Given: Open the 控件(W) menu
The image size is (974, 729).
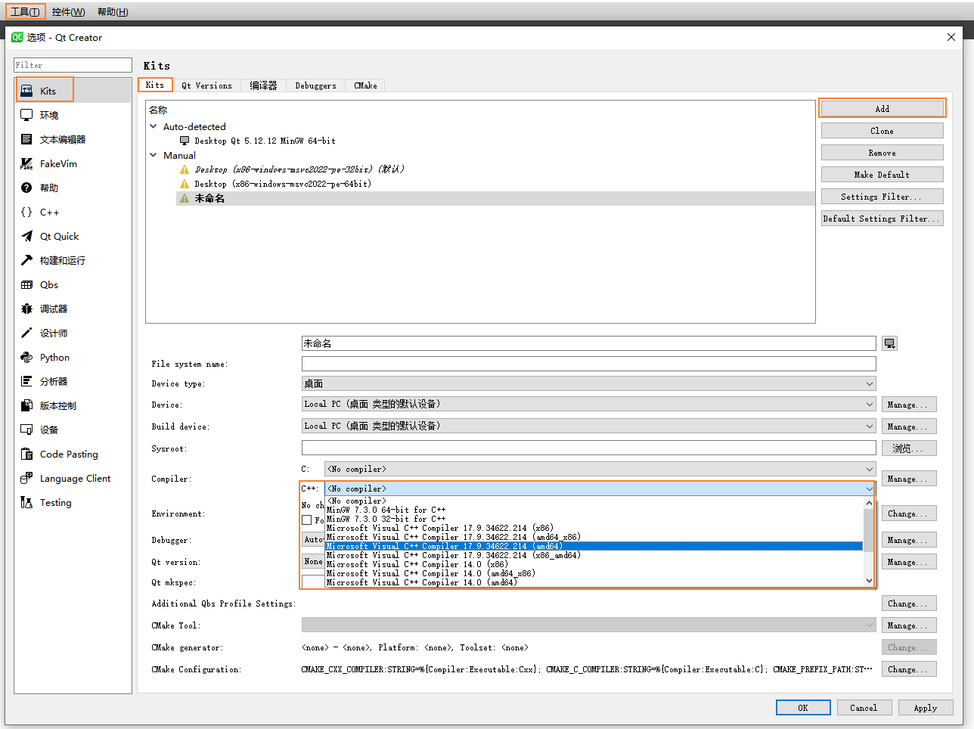Looking at the screenshot, I should point(69,11).
